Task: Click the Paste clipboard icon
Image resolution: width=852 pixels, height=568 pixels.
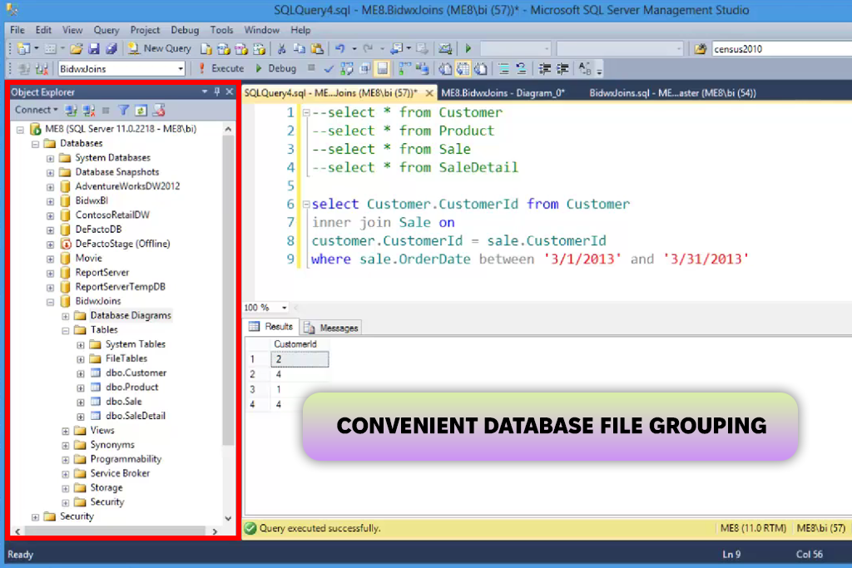Action: click(x=317, y=49)
